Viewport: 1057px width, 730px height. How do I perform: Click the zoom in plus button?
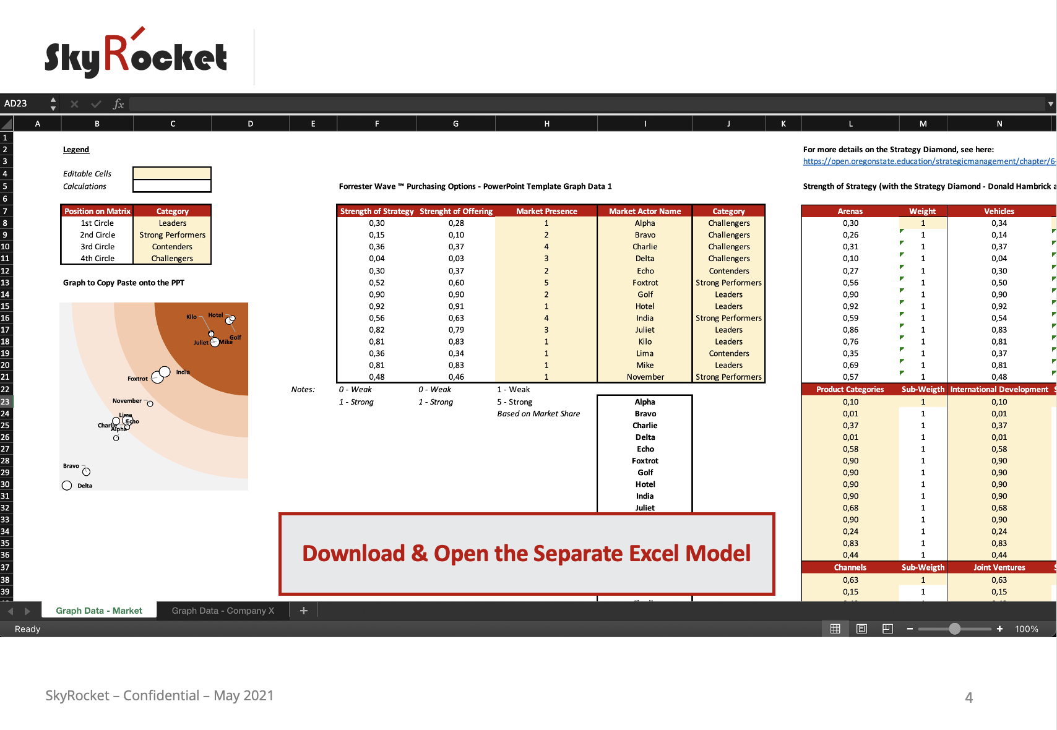(x=999, y=629)
